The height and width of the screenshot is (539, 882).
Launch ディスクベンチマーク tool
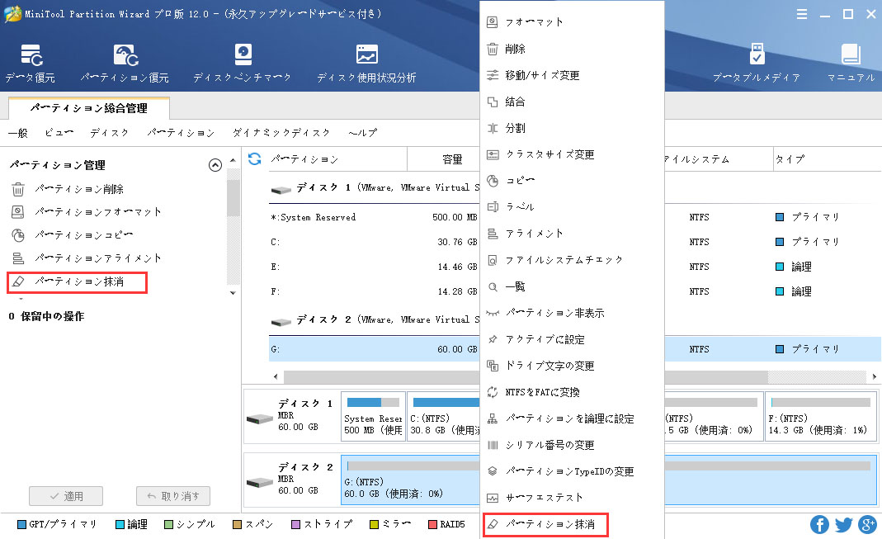(242, 56)
